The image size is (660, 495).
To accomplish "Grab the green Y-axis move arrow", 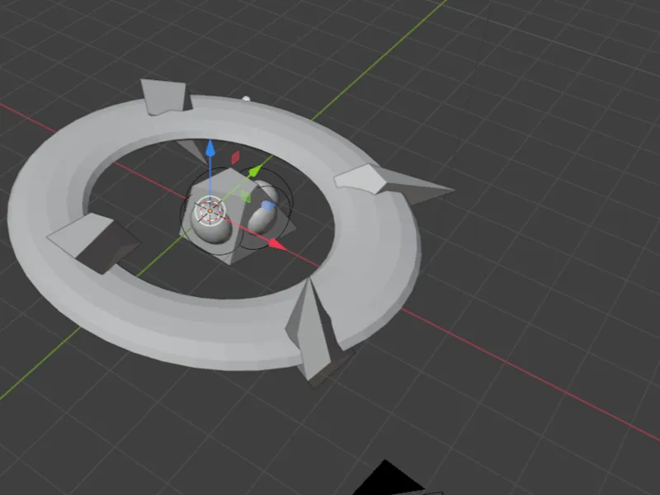I will click(255, 171).
